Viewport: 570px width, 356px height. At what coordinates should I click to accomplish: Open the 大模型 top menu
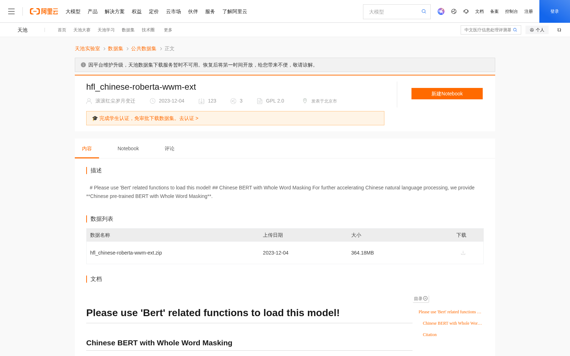73,11
